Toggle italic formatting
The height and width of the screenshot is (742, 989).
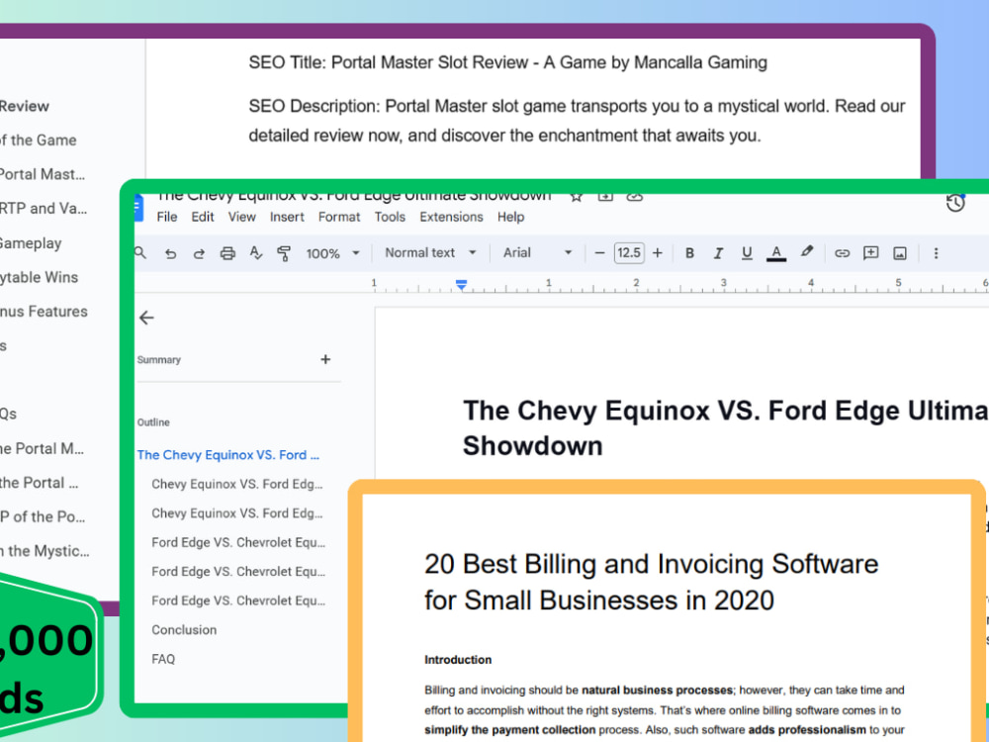(718, 253)
